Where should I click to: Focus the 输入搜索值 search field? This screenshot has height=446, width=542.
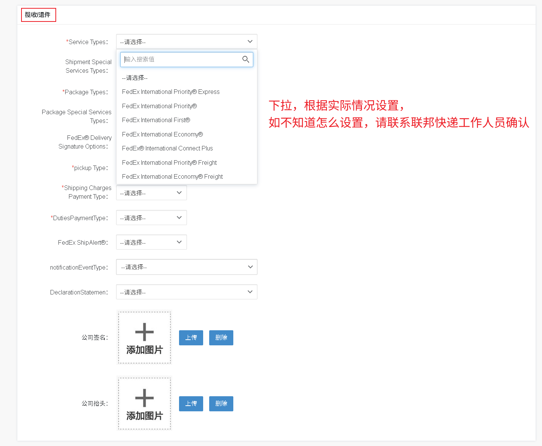pyautogui.click(x=187, y=60)
